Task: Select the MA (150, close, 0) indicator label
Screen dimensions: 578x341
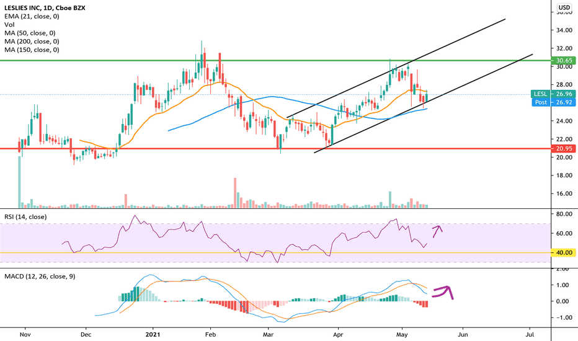Action: tap(32, 50)
